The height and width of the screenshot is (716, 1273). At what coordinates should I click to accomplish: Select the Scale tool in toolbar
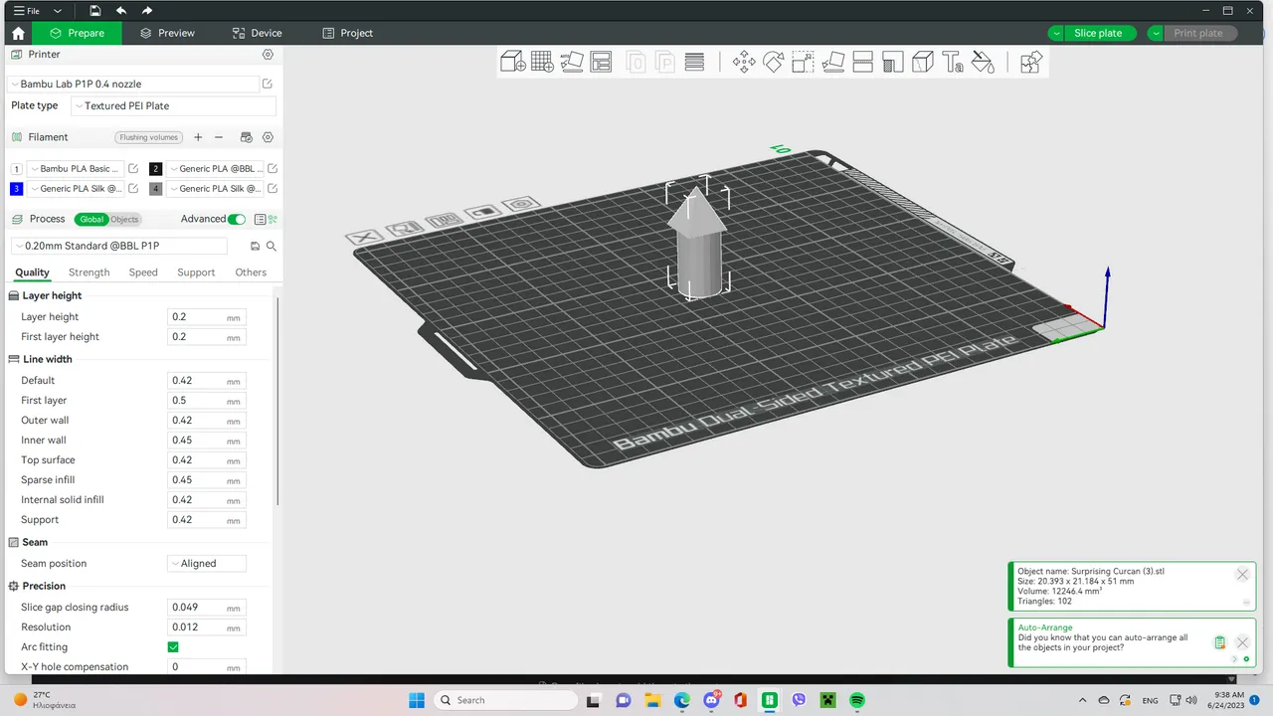(804, 63)
